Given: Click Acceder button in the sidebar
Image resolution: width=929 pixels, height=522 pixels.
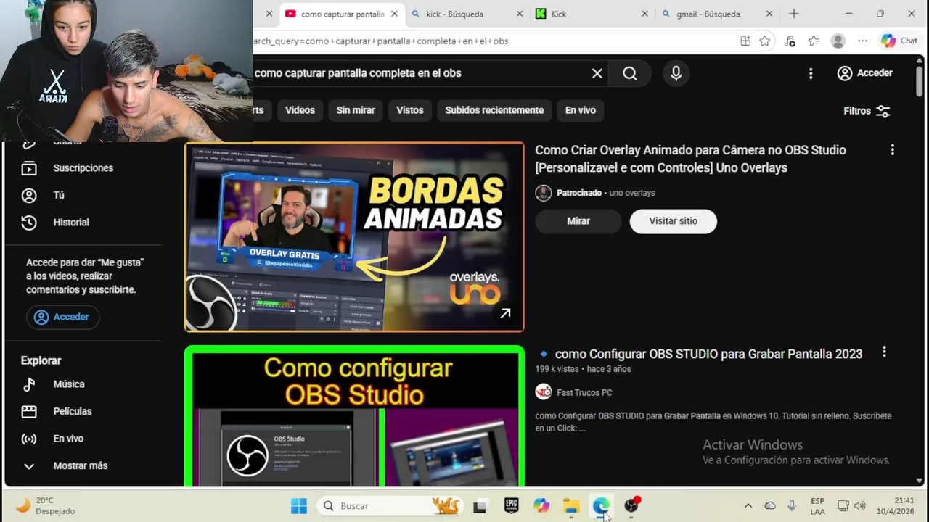Looking at the screenshot, I should click(63, 317).
